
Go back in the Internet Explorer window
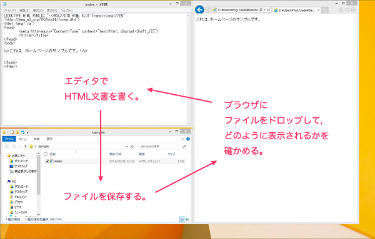pos(199,10)
